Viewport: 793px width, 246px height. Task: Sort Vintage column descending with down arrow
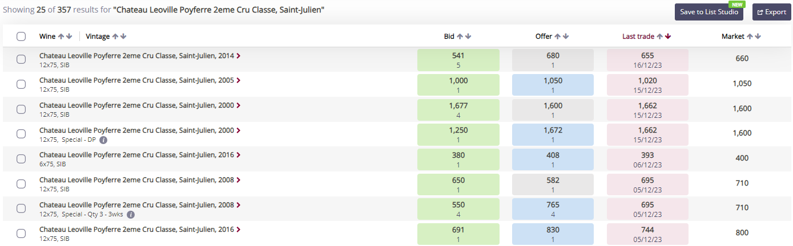pyautogui.click(x=123, y=36)
